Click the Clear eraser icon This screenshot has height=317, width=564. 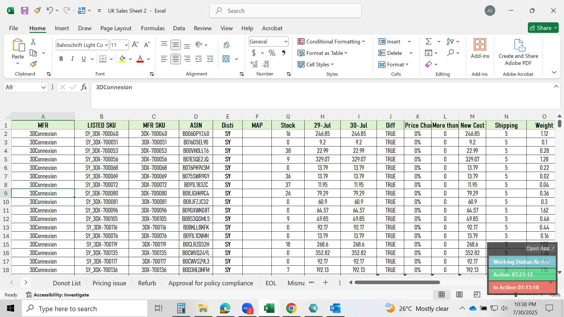[429, 64]
